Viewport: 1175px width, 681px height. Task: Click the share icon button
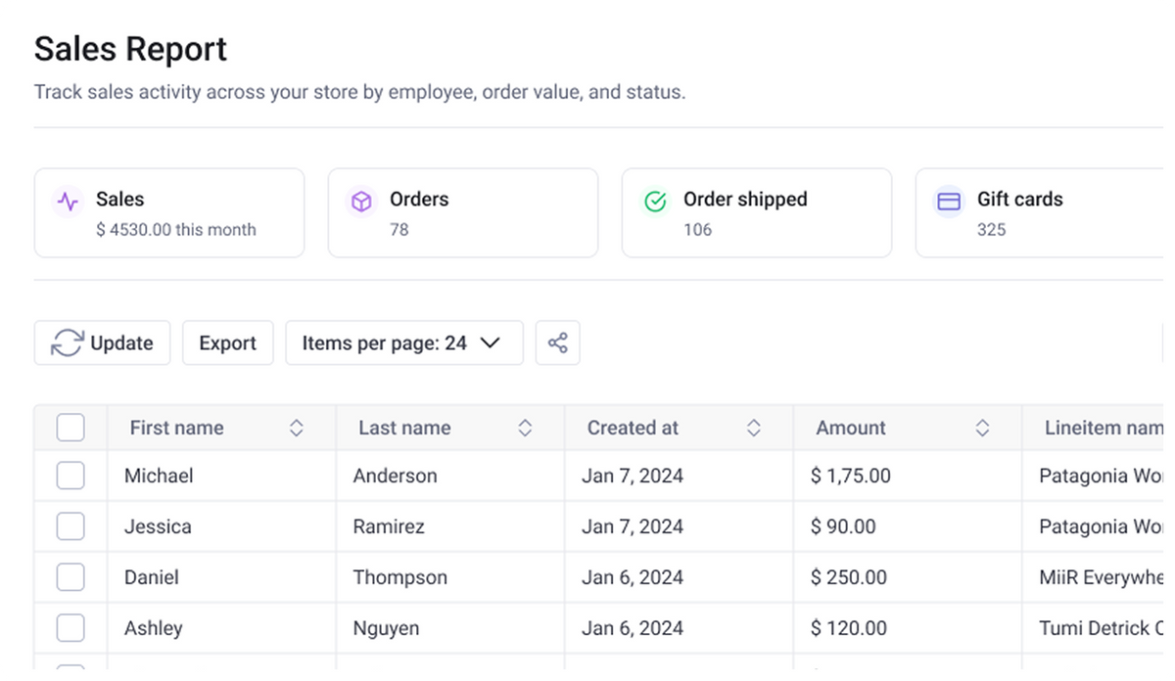557,343
